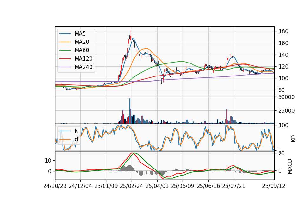Click the 24/12/04 date axis label
Screen dimensions: 305x219
[80, 186]
